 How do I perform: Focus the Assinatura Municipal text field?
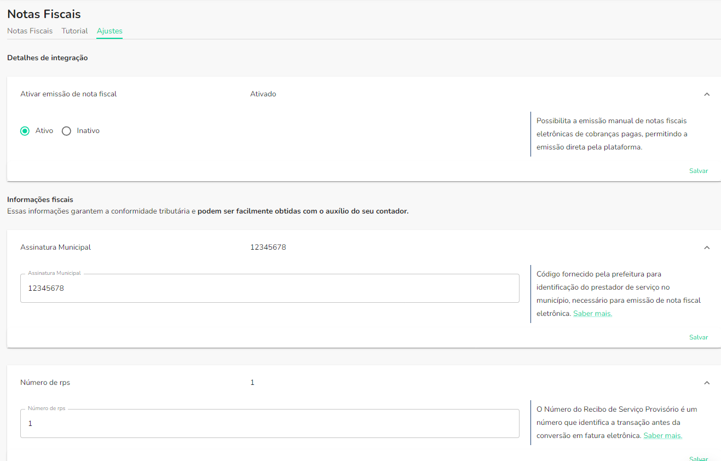click(x=269, y=289)
